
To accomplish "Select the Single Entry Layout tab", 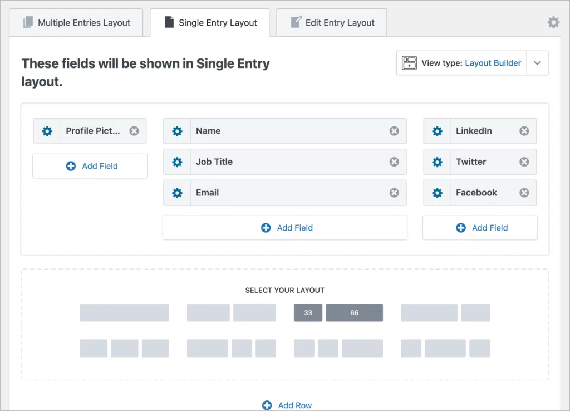I will click(210, 22).
